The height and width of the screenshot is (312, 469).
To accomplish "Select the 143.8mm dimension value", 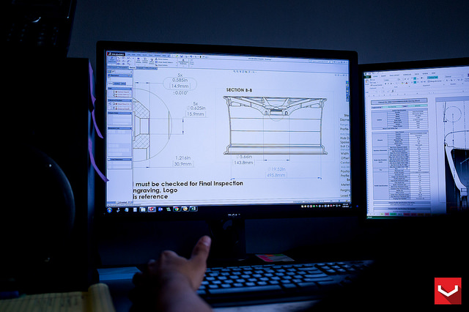I will click(x=243, y=163).
